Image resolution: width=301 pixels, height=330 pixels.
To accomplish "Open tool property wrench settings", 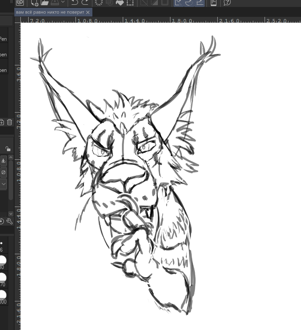I will click(9, 222).
